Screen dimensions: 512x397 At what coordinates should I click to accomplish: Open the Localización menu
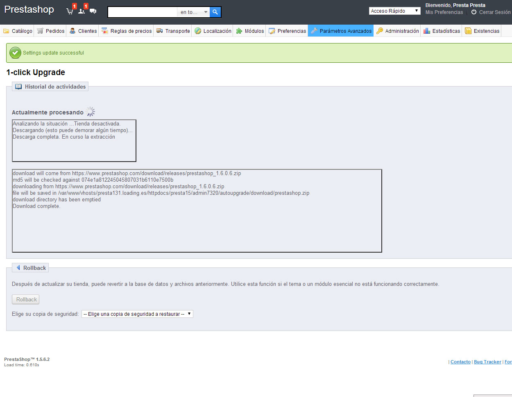coord(213,31)
